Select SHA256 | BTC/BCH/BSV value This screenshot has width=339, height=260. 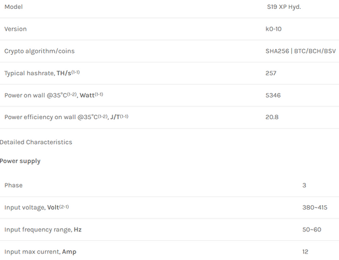click(x=300, y=51)
